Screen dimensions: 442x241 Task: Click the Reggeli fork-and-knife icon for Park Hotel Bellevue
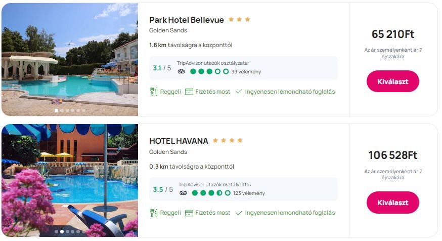[154, 92]
